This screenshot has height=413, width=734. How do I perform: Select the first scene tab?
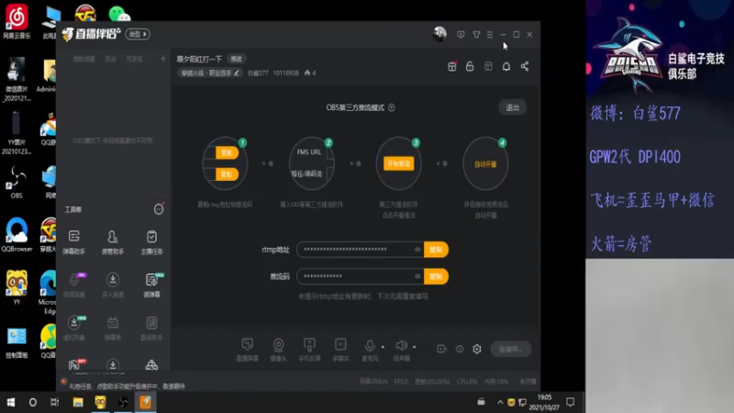pos(83,59)
